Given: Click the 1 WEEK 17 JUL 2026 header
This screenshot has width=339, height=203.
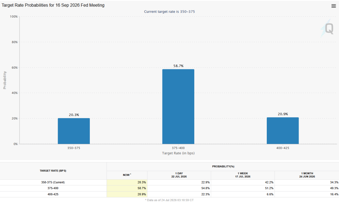Looking at the screenshot, I should [243, 175].
